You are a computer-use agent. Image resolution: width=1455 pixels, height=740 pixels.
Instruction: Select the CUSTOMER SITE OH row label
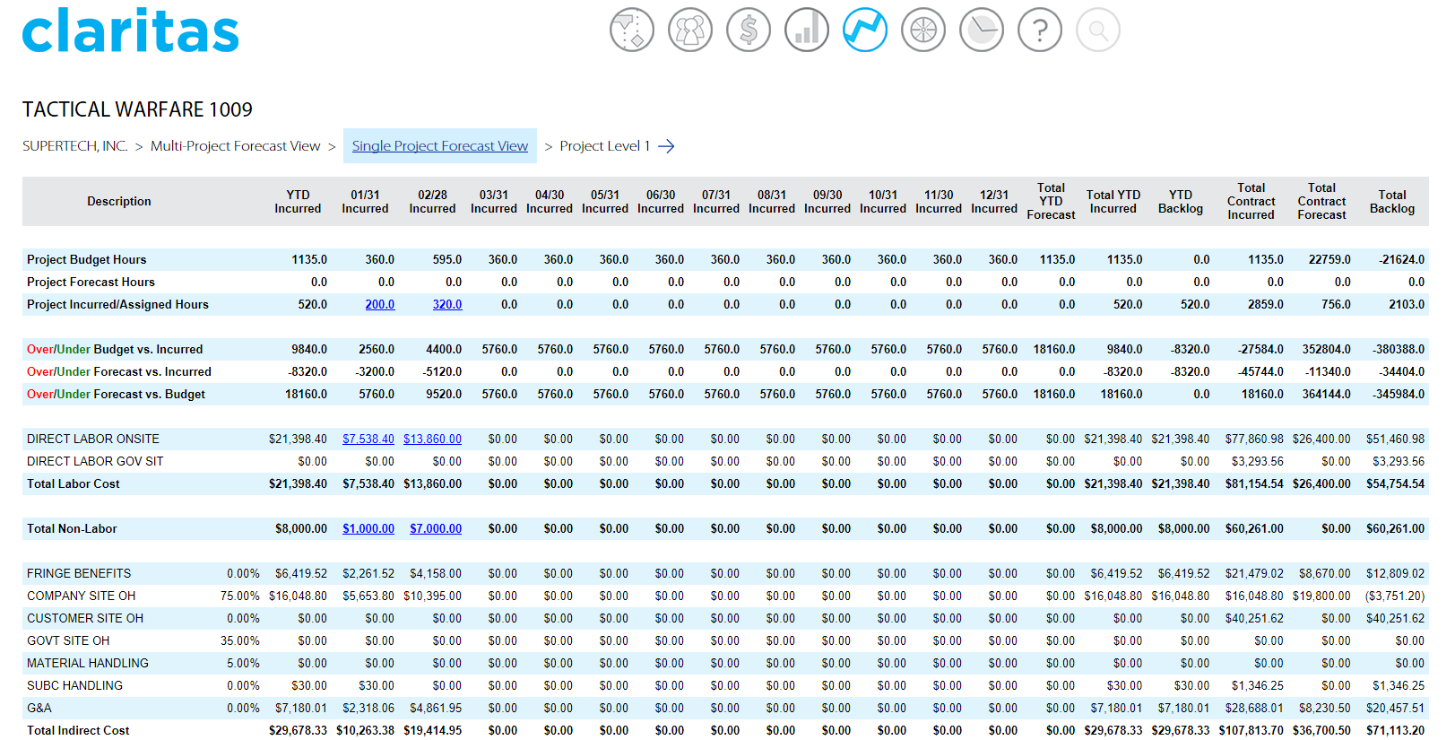tap(85, 618)
